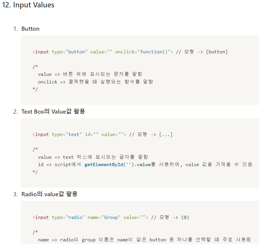Click the 'value => 버튼 위에 표시되는 문자를 말함' line
The image size is (259, 244).
[90, 74]
